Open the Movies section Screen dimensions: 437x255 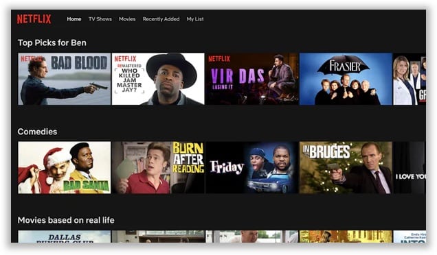(x=127, y=19)
